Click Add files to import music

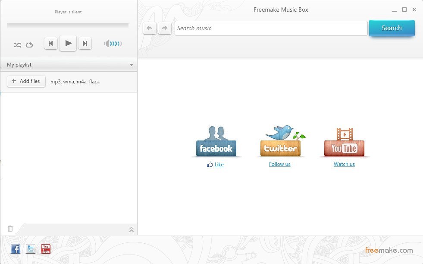26,81
